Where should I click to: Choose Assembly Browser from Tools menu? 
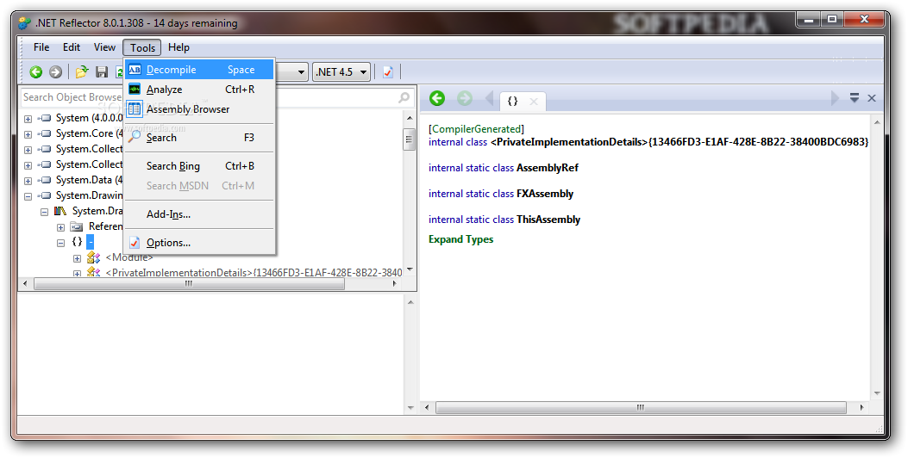[x=200, y=108]
